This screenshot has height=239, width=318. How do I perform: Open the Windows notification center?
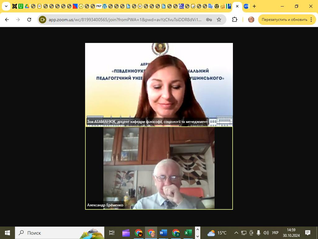click(308, 233)
